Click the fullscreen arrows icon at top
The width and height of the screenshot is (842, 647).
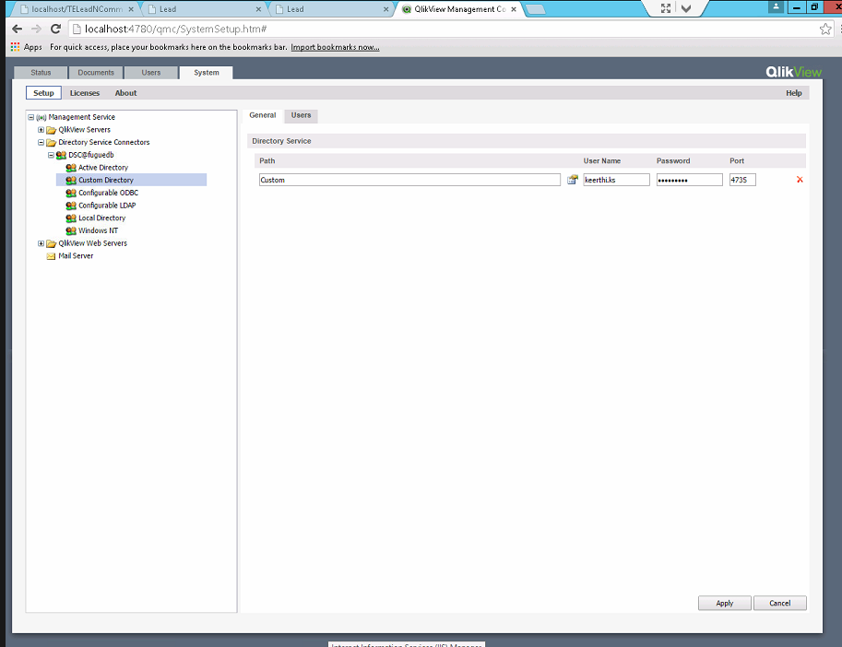666,8
